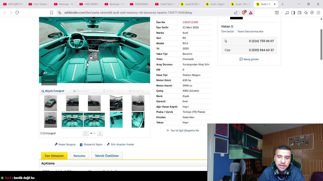Select teal seats thumbnail
The height and width of the screenshot is (181, 323).
[x=138, y=120]
